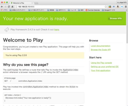This screenshot has width=128, height=106.
Task: Click the blue cloud extension icon
Action: click(122, 7)
